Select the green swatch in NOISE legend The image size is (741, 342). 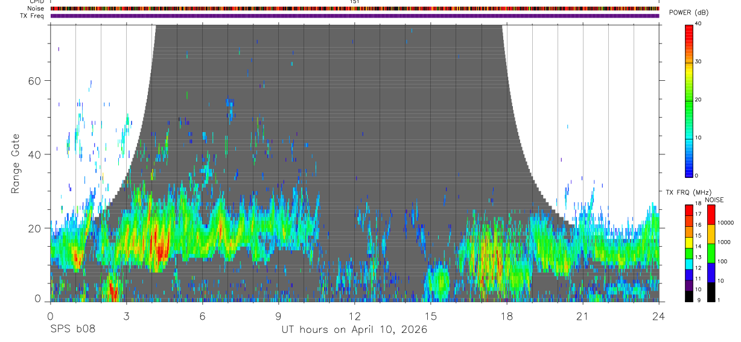711,253
